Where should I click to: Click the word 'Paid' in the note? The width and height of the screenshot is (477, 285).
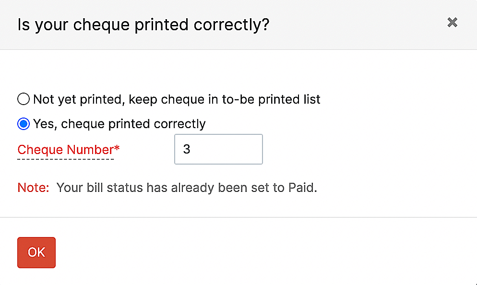(x=301, y=188)
